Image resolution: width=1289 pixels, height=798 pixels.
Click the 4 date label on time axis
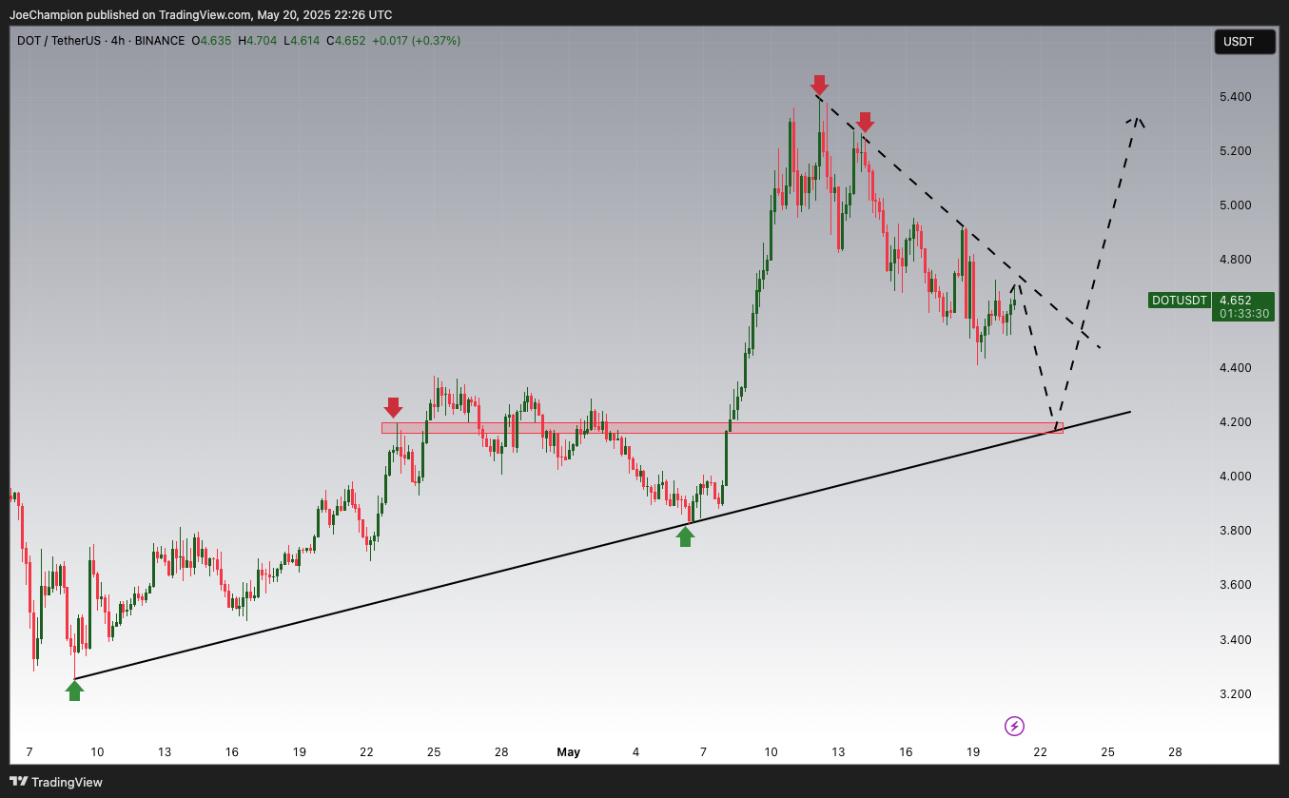coord(635,752)
